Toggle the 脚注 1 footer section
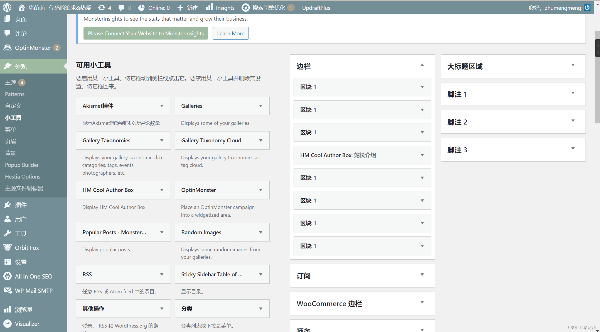 [574, 94]
